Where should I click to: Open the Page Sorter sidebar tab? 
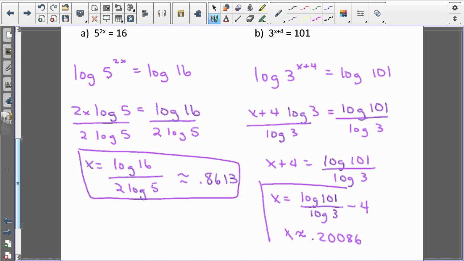pyautogui.click(x=8, y=35)
